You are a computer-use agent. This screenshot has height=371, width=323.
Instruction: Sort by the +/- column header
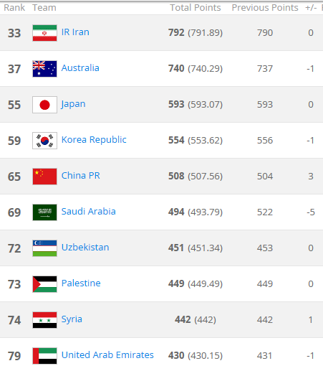click(311, 8)
